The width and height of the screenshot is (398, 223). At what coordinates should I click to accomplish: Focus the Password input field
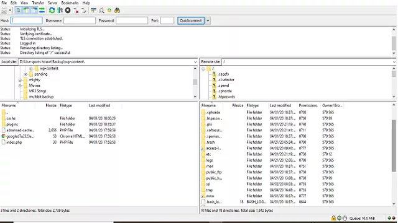132,20
